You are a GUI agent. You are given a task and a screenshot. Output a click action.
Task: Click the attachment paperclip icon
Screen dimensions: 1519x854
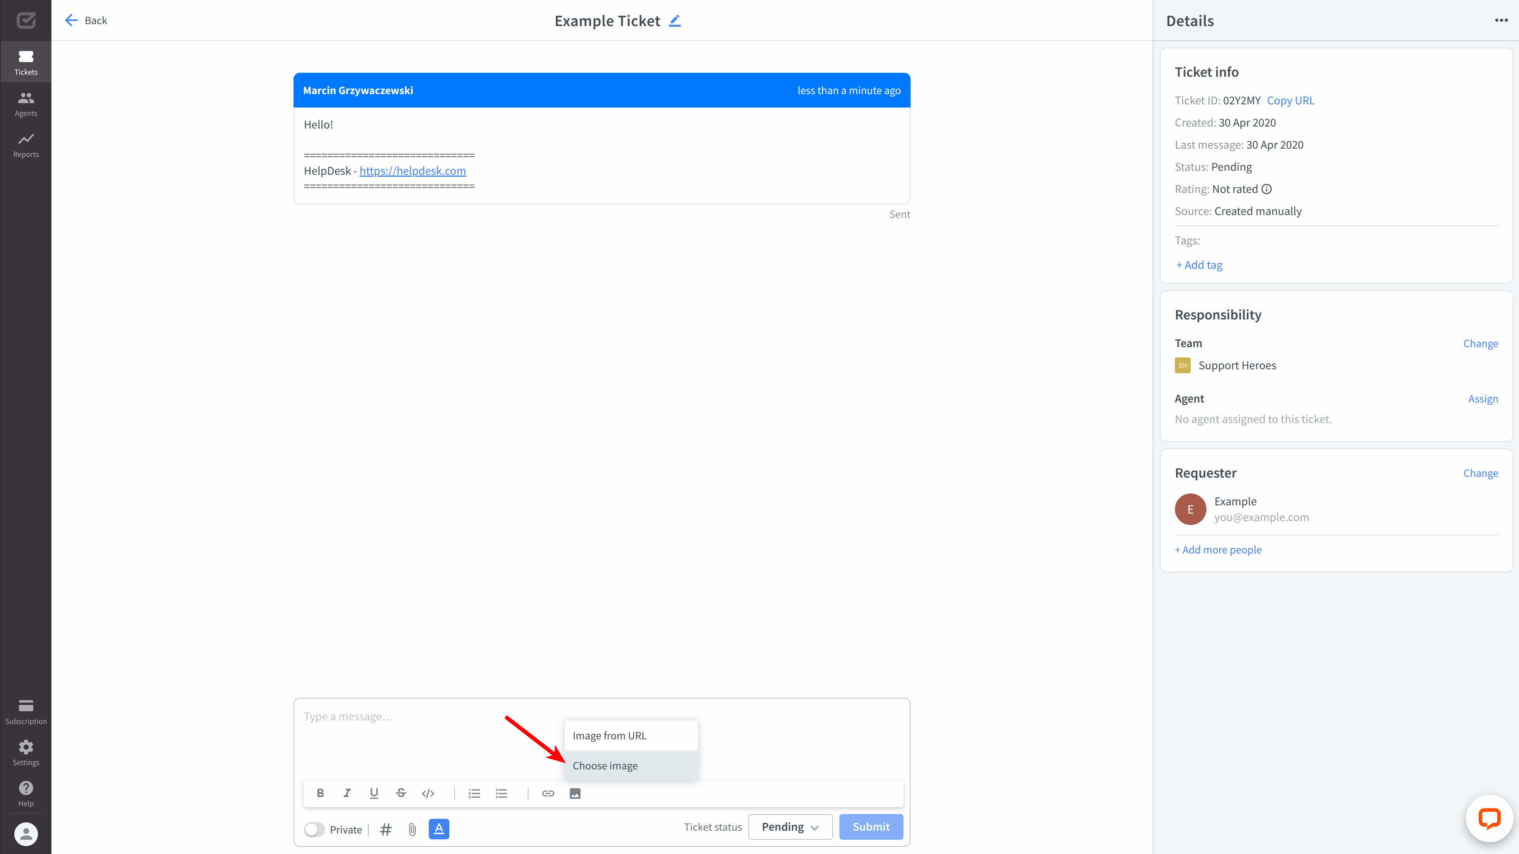(412, 829)
